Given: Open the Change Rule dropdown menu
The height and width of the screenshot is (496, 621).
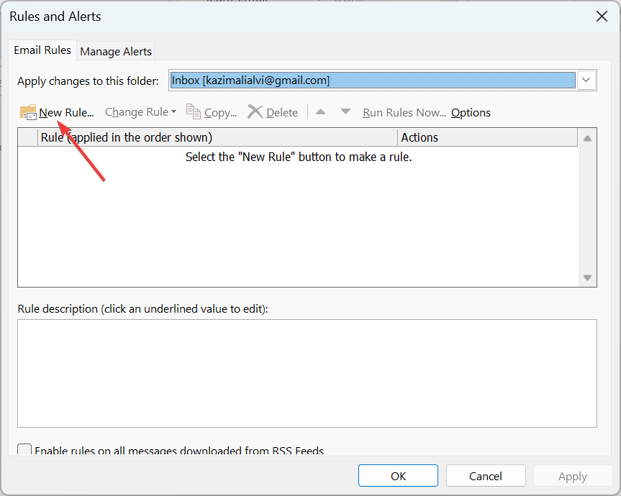Looking at the screenshot, I should (140, 112).
